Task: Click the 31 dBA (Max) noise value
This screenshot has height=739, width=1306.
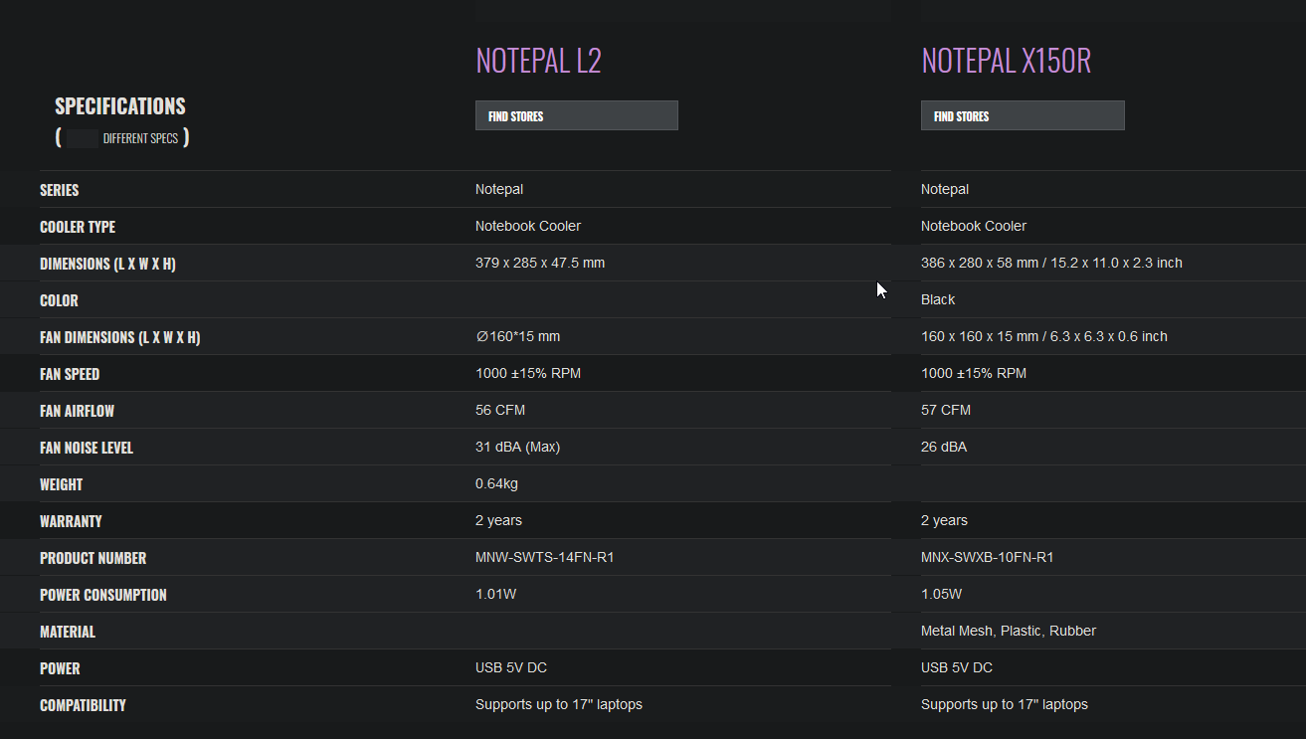Action: 517,447
